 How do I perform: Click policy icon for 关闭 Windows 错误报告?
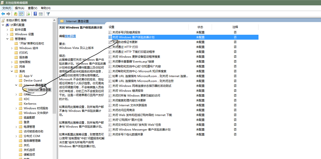click(x=110, y=91)
